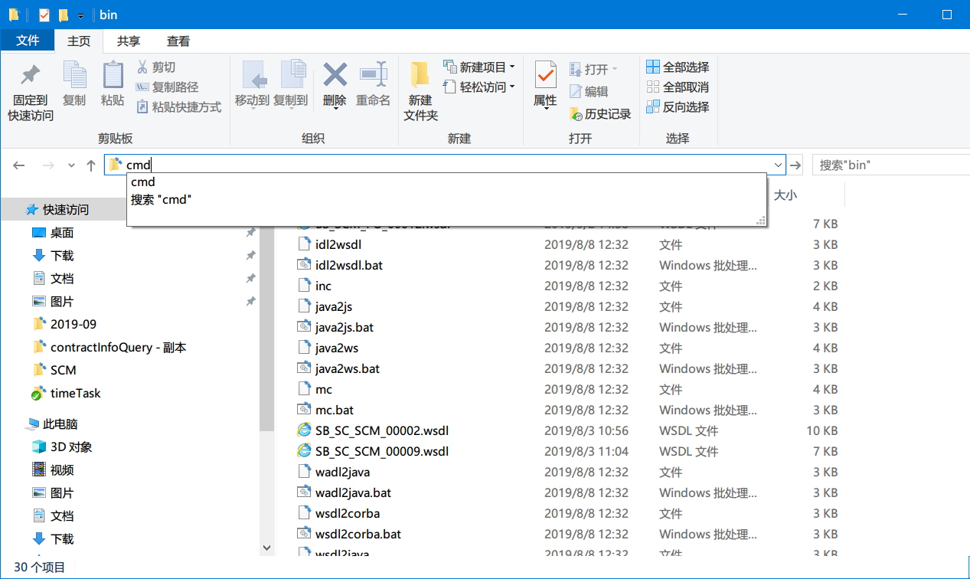Delete files using the 删除 icon
Viewport: 970px width, 579px height.
335,84
